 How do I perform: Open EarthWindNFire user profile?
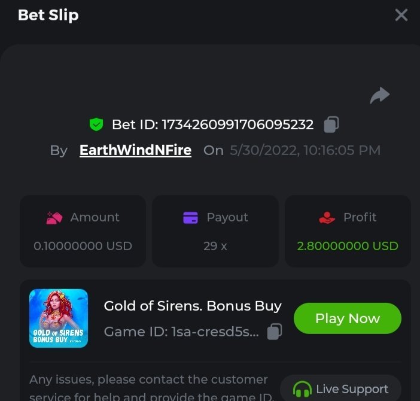(x=135, y=150)
